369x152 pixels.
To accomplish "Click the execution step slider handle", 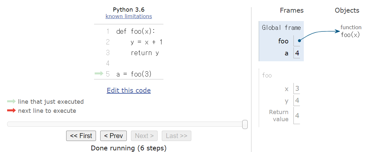I will [245, 124].
